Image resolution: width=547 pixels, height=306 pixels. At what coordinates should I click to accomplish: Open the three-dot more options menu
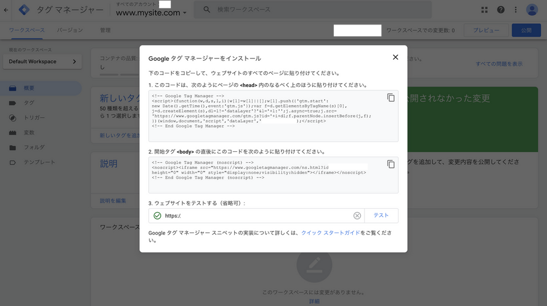pos(516,10)
